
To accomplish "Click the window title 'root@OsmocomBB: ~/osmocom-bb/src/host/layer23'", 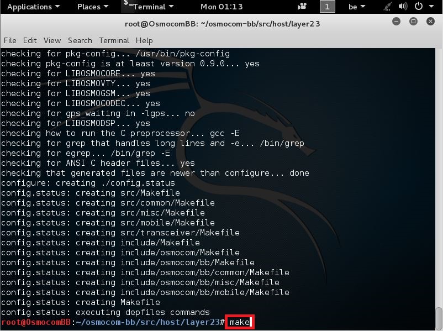I will [x=223, y=24].
